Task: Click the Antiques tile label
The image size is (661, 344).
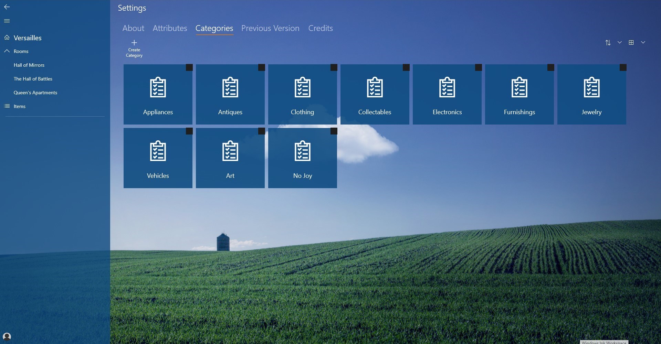Action: (230, 112)
